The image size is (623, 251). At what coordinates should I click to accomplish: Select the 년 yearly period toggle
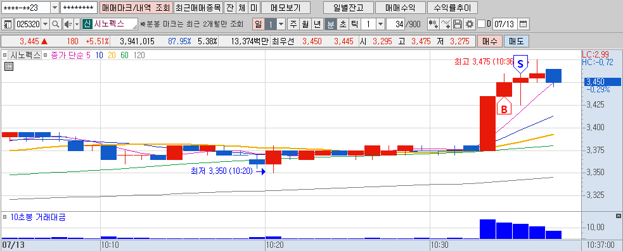[x=317, y=24]
